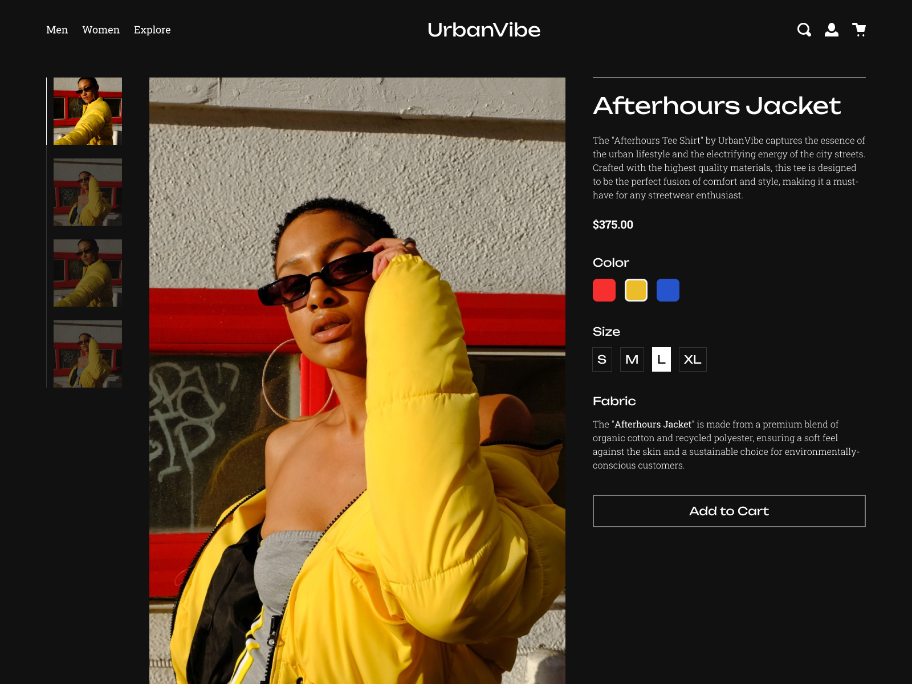The width and height of the screenshot is (912, 684).
Task: Open the Explore menu item
Action: click(152, 30)
